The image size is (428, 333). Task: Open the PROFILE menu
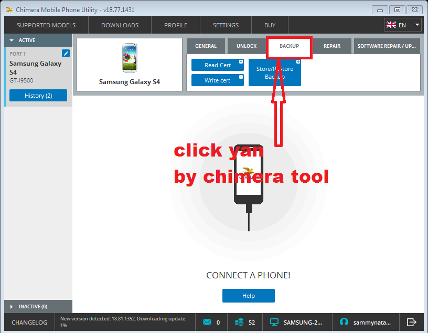coord(176,25)
